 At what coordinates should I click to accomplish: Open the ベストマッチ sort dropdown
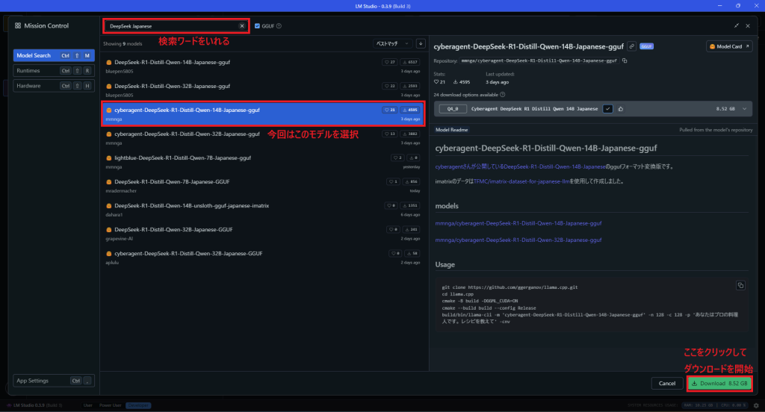pyautogui.click(x=393, y=44)
